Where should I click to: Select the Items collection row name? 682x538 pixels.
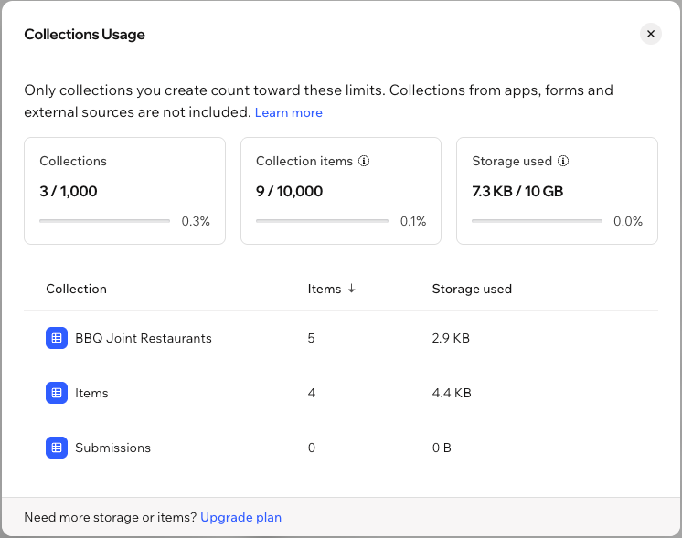(x=91, y=393)
